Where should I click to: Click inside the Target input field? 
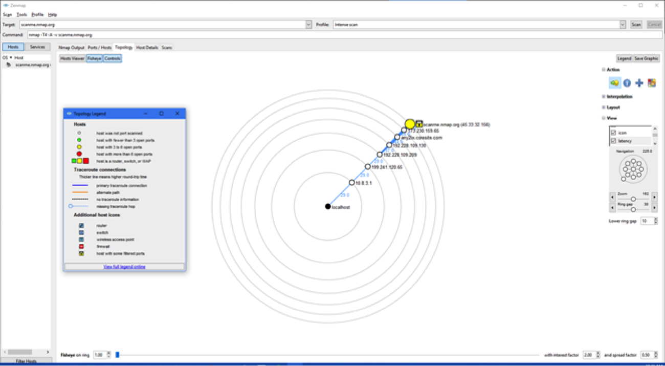(x=162, y=25)
